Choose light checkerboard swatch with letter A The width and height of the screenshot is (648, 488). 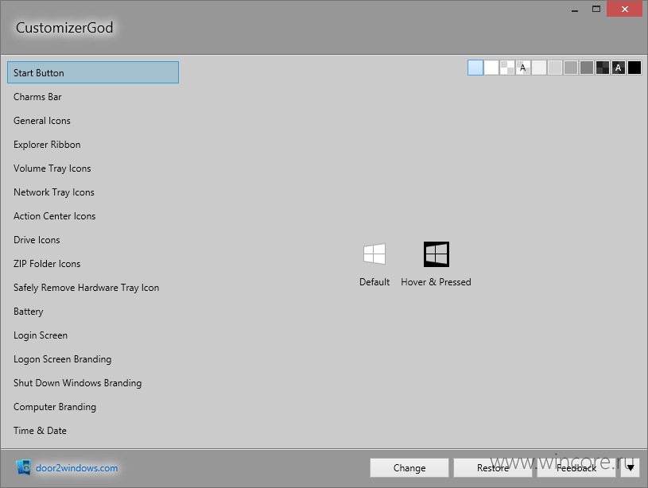click(523, 68)
